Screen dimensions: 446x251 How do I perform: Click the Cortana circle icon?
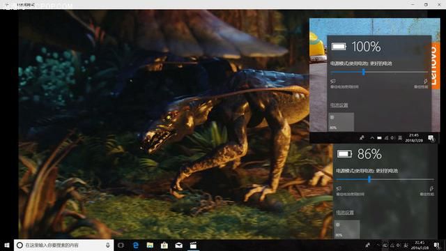click(x=20, y=245)
